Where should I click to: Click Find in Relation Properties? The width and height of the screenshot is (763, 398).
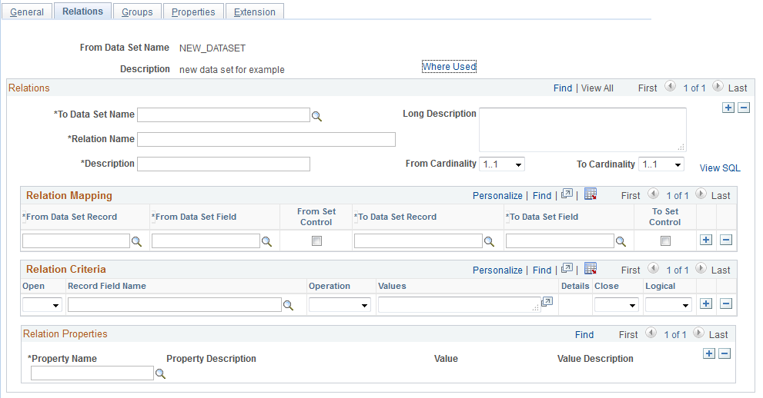[x=584, y=334]
